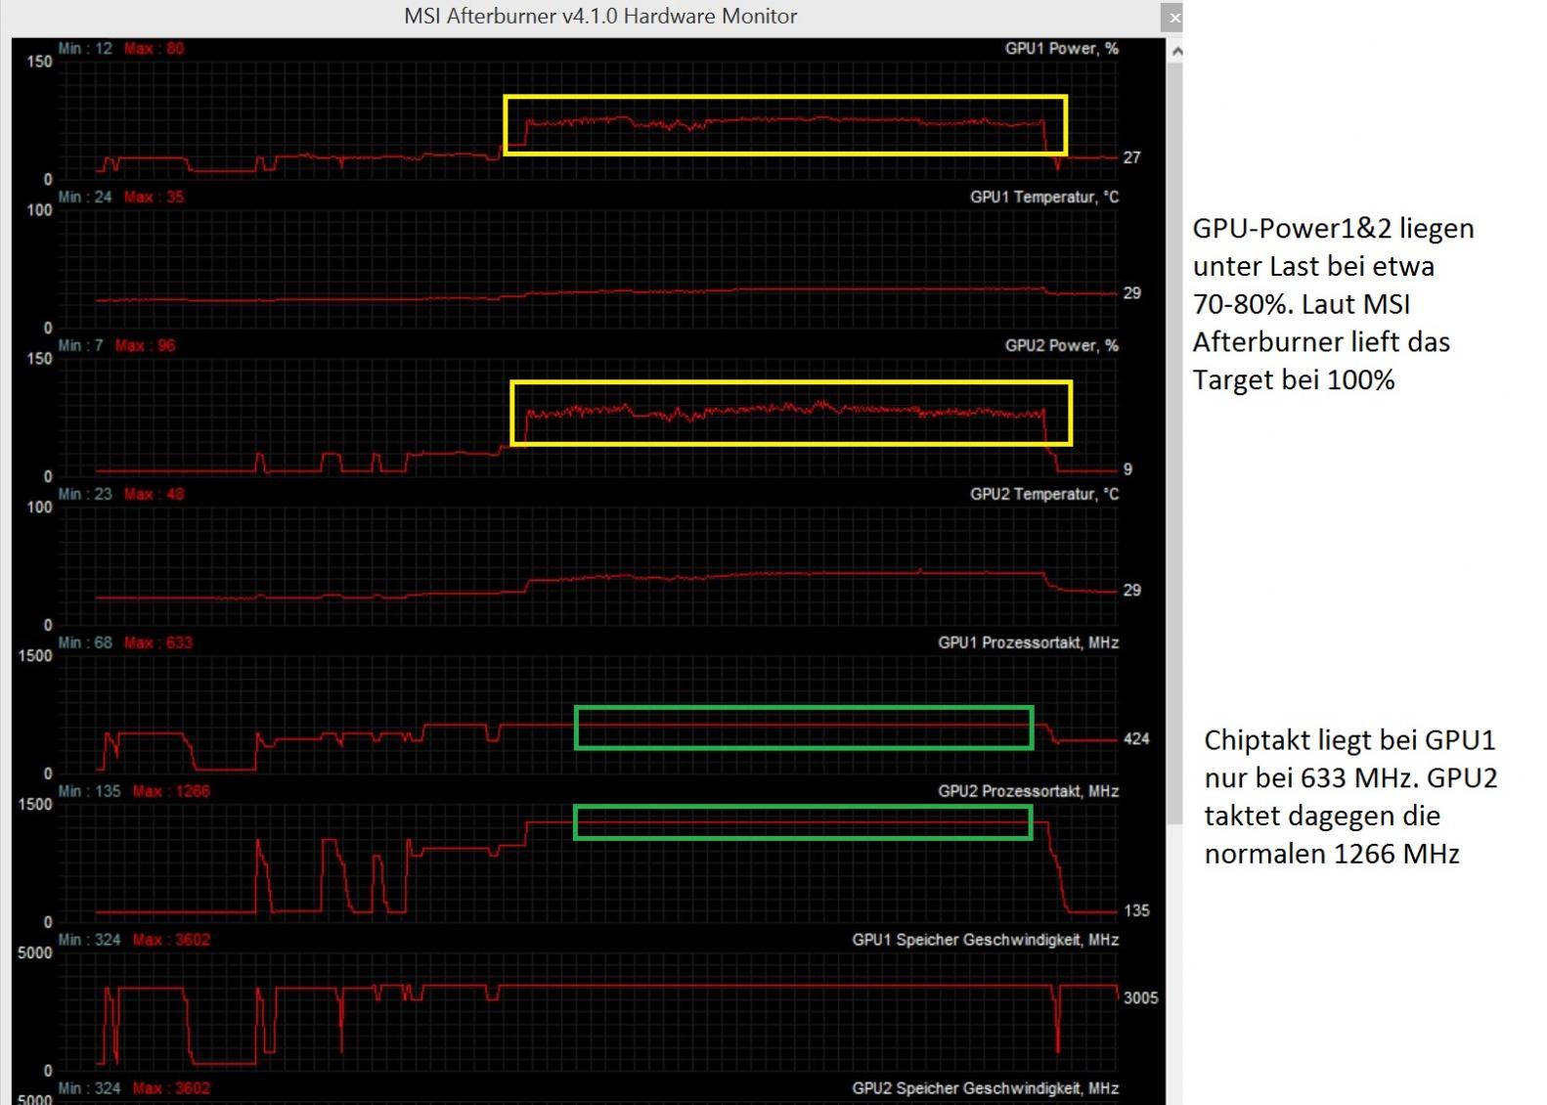Click the 'GPU2 Temperatur, °C' graph label
Screen dimensions: 1547x1105
point(1044,494)
